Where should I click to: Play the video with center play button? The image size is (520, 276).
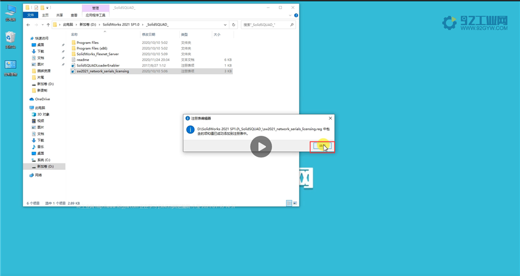(x=261, y=147)
